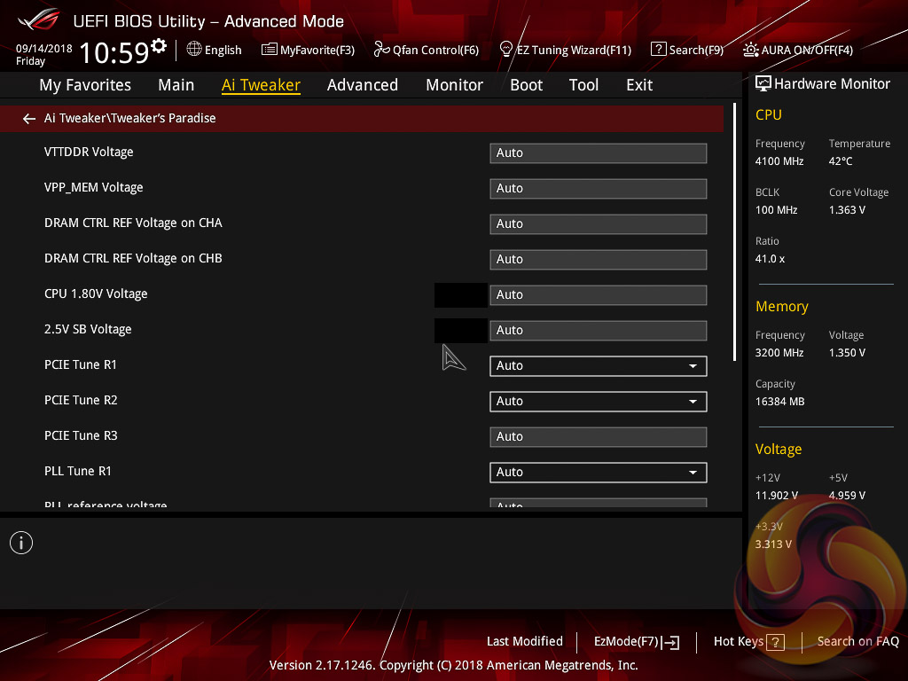Open the PCIE Tune R2 dropdown

click(599, 402)
